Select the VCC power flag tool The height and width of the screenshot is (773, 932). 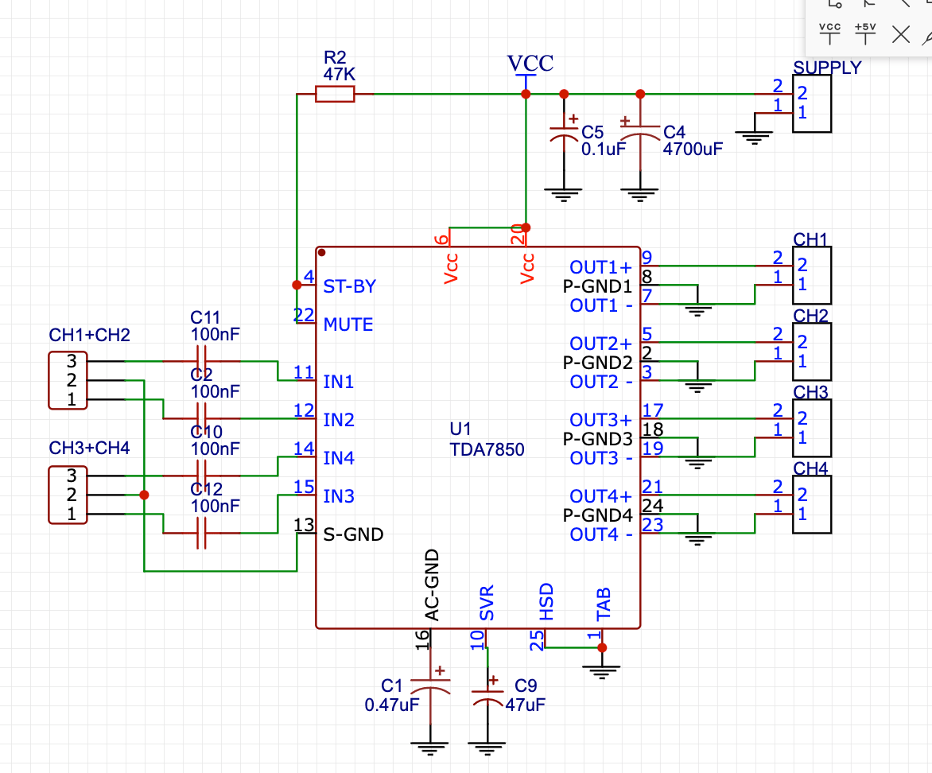pyautogui.click(x=829, y=34)
